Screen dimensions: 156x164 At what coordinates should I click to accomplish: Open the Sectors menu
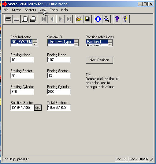coord(30,10)
